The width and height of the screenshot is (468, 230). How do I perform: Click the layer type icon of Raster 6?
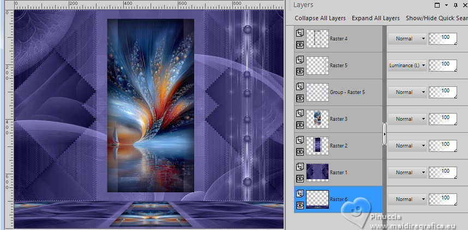tap(300, 193)
